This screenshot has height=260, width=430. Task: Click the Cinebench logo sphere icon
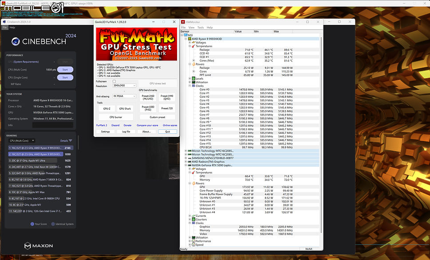[16, 41]
